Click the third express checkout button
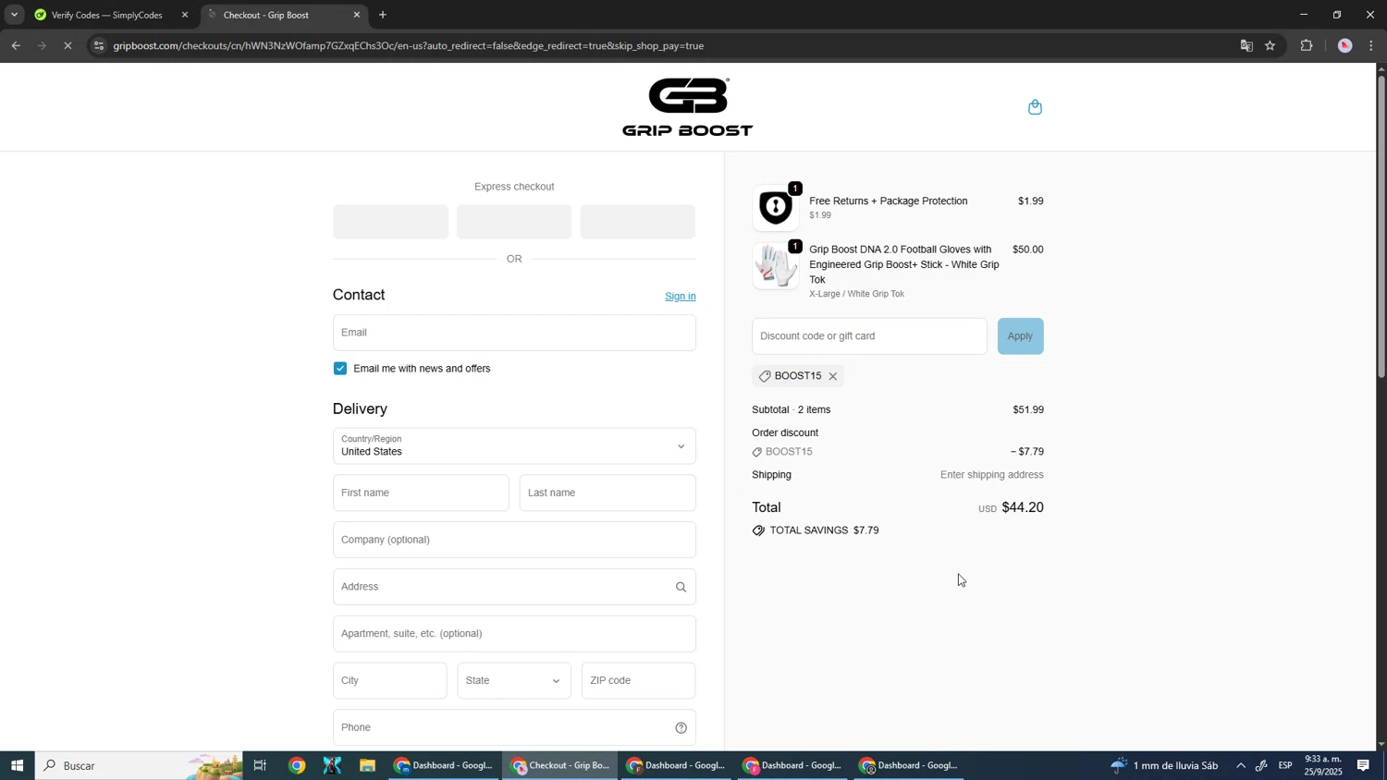This screenshot has height=780, width=1387. click(637, 222)
